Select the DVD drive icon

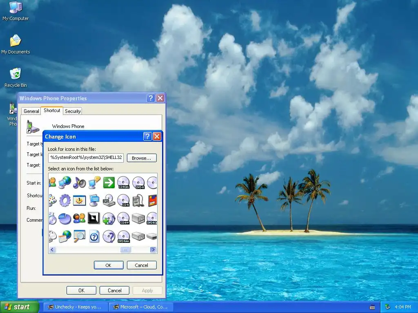tap(109, 201)
